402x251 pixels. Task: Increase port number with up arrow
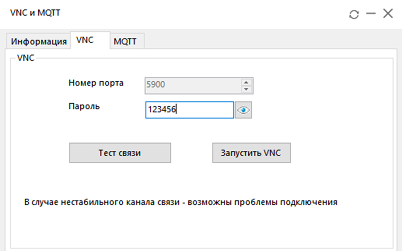click(246, 82)
